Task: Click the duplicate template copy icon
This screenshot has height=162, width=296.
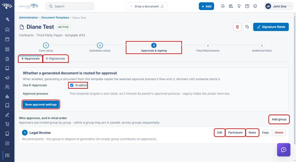Action: (247, 27)
